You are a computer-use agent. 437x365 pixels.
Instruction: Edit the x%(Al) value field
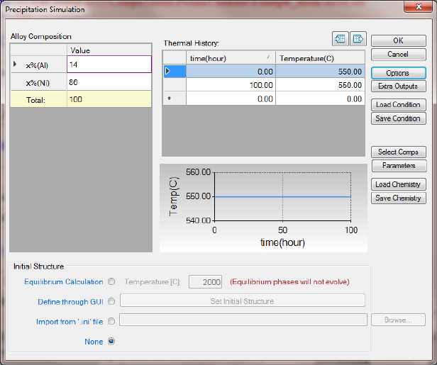109,64
